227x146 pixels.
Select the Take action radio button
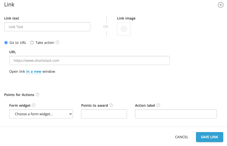(32, 43)
